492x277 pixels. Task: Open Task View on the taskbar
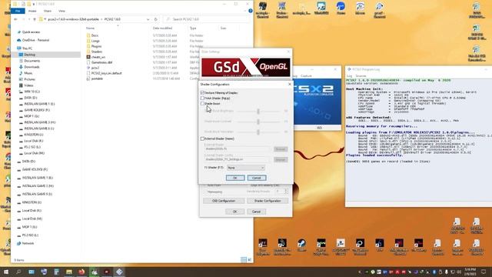(x=32, y=272)
